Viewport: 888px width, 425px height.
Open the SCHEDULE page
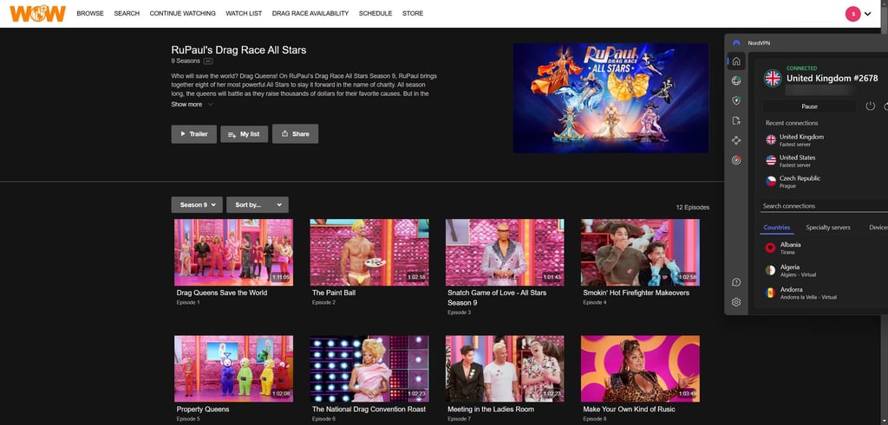375,14
